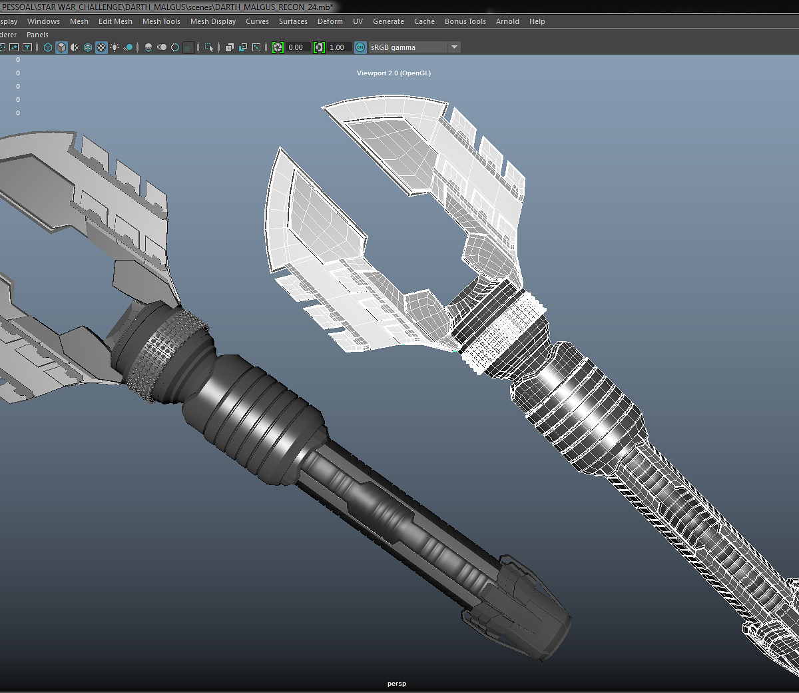Toggle Wireframe on Shaded display

point(88,47)
